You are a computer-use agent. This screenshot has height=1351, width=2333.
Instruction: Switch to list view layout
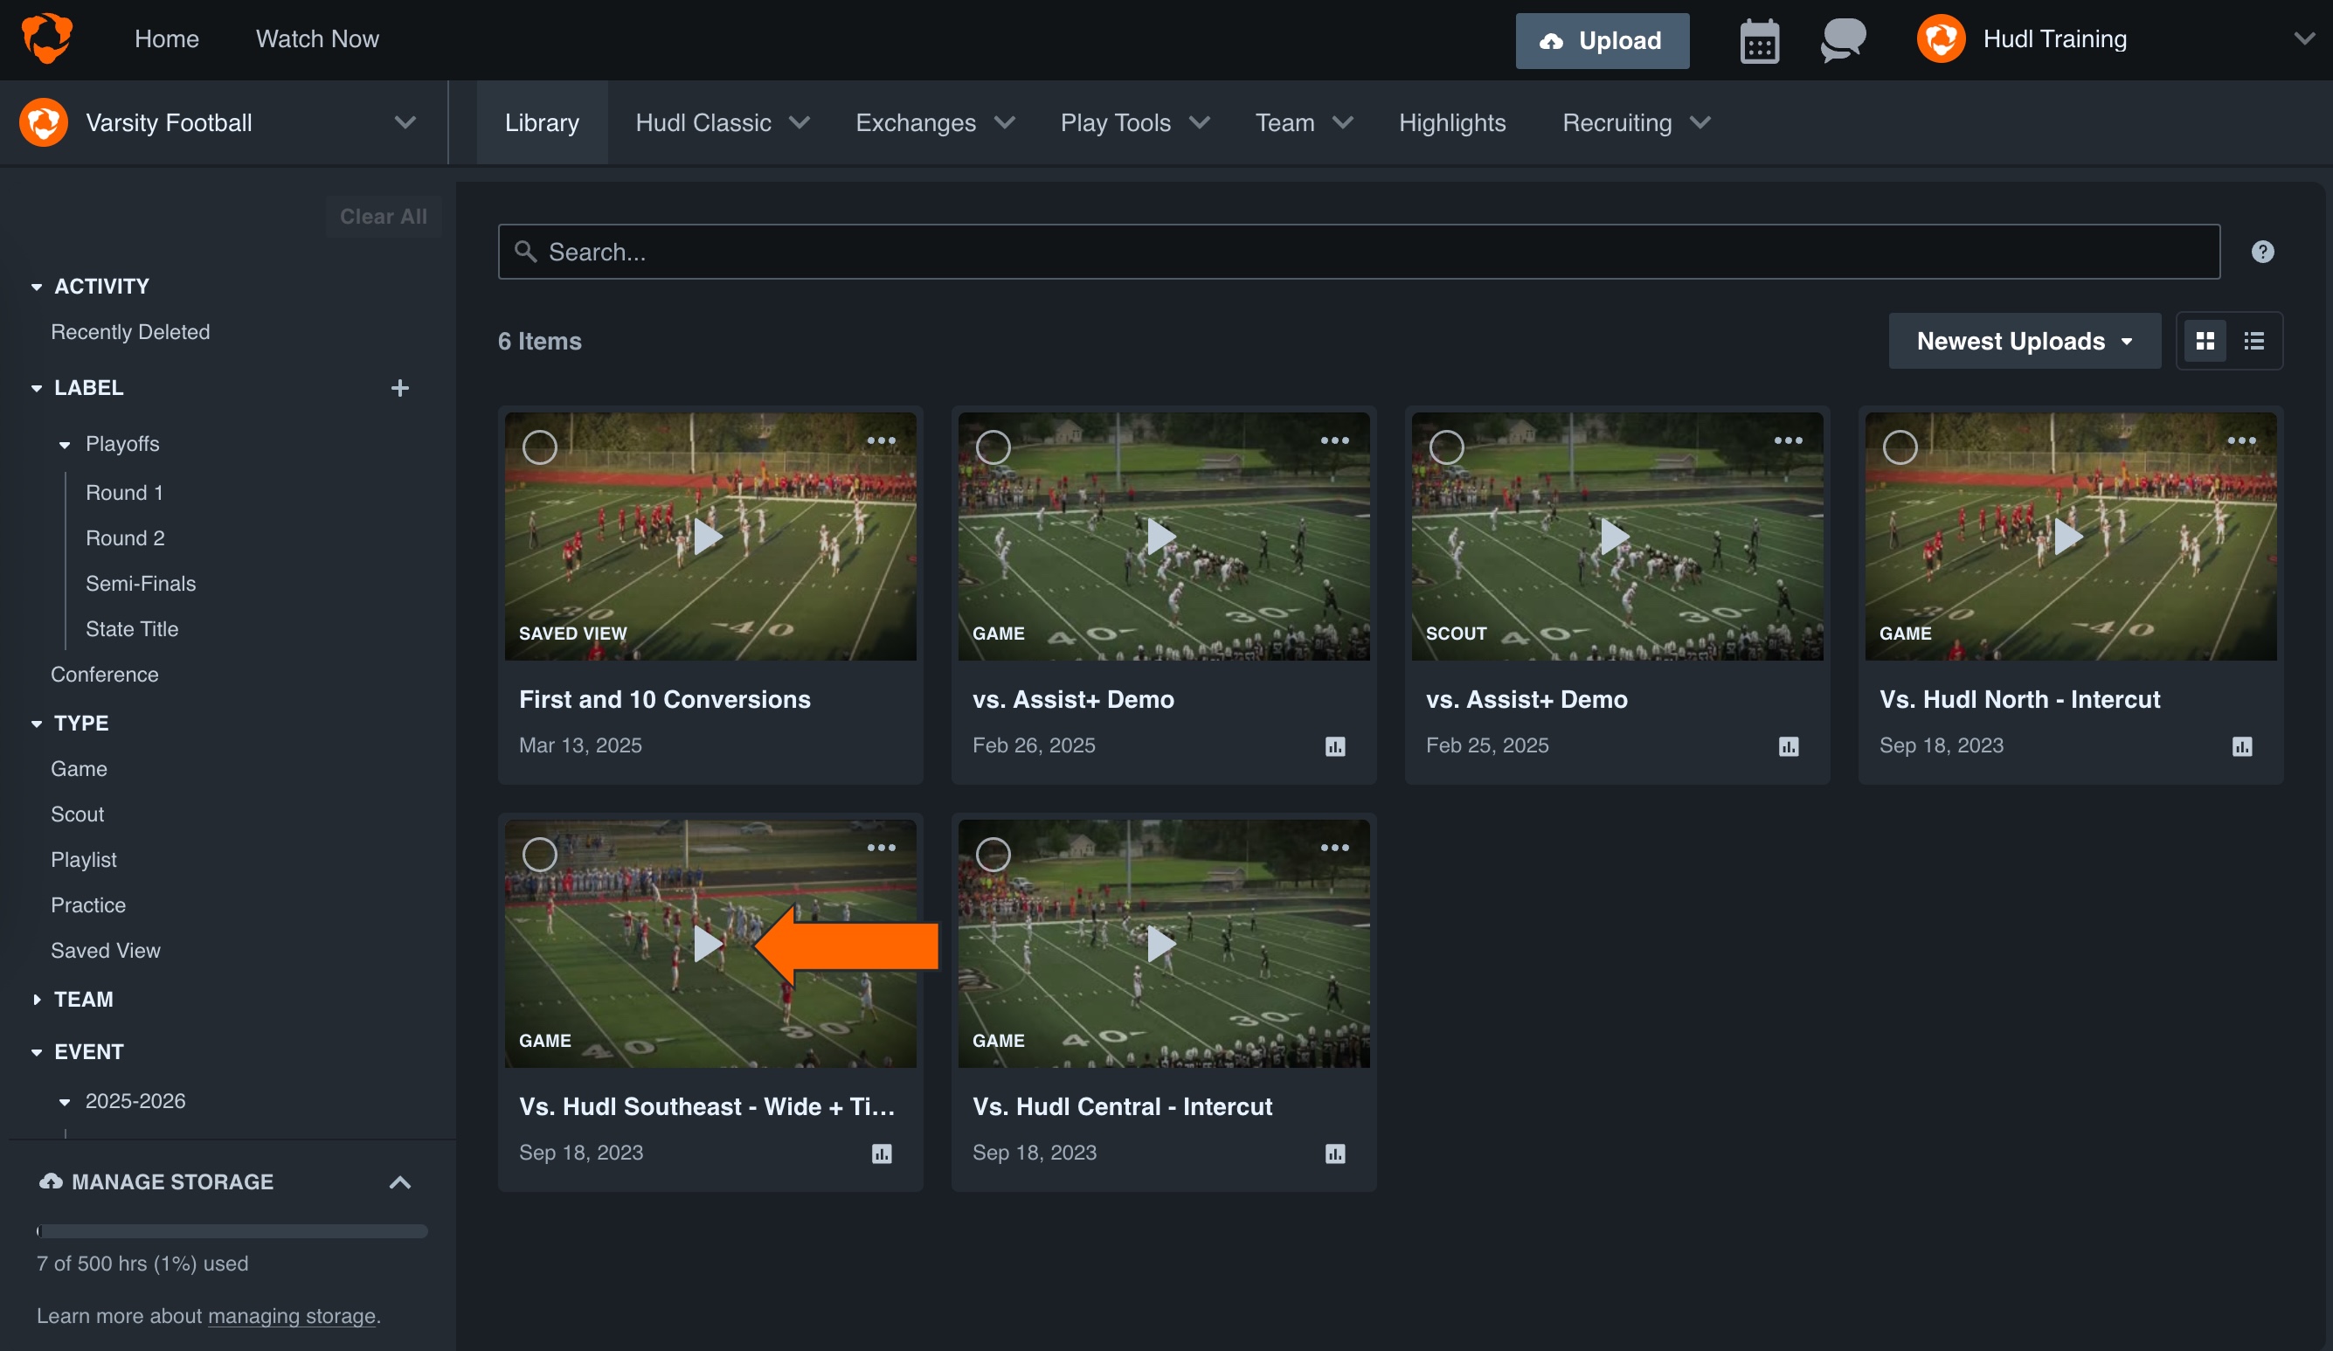pos(2253,341)
